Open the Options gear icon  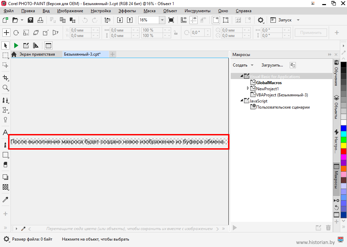click(260, 20)
